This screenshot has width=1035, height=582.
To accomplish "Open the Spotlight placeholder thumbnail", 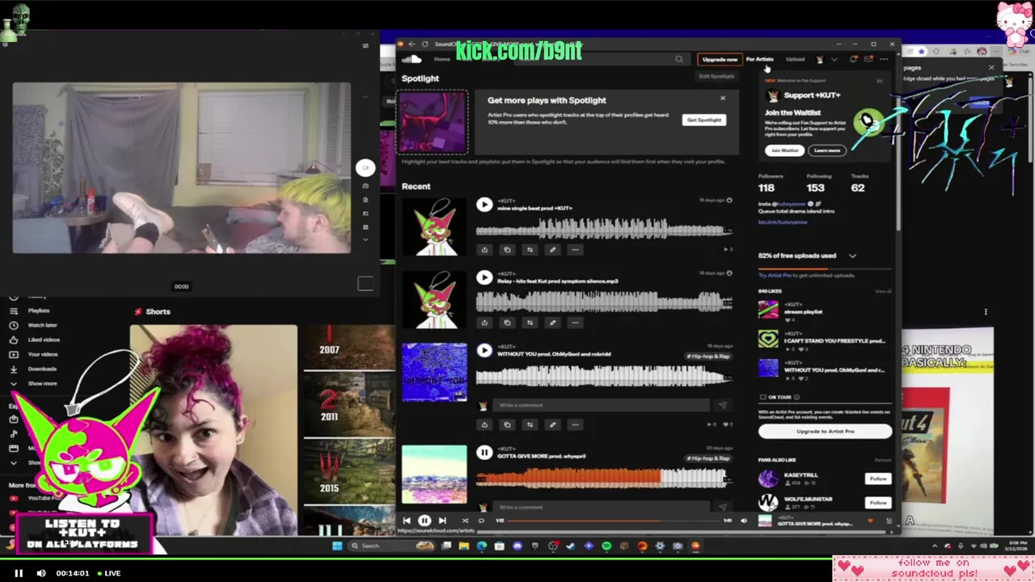I will (x=433, y=123).
